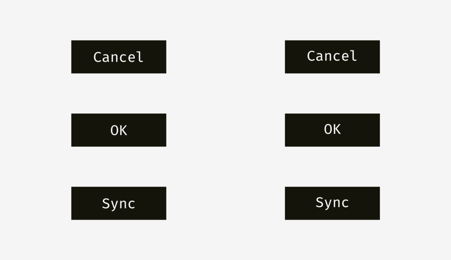Click the Cancel button in the right column
Image resolution: width=451 pixels, height=260 pixels.
332,57
